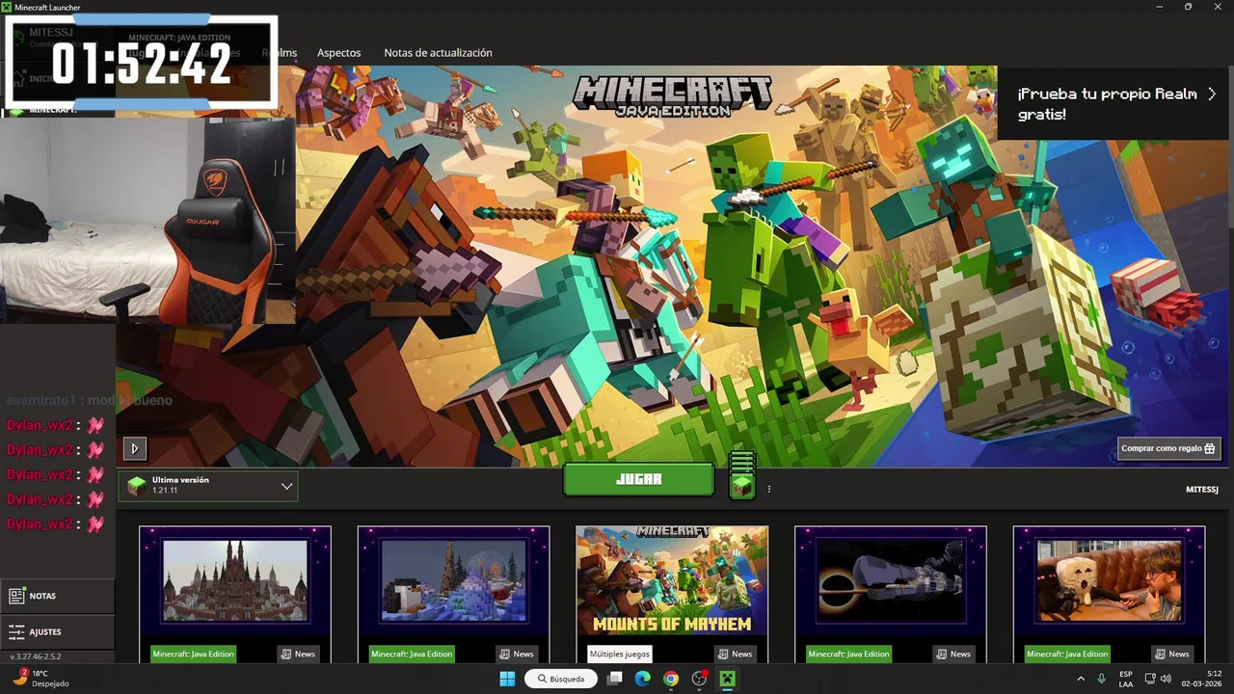Click the MITESSJ username beside the play bar
The width and height of the screenshot is (1234, 694).
coord(1202,490)
